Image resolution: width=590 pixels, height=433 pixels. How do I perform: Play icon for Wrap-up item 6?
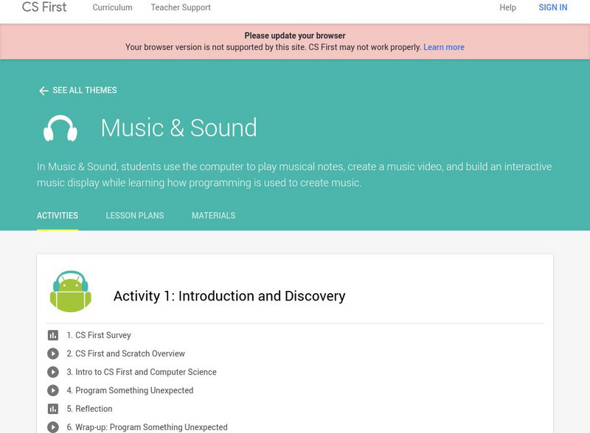53,427
